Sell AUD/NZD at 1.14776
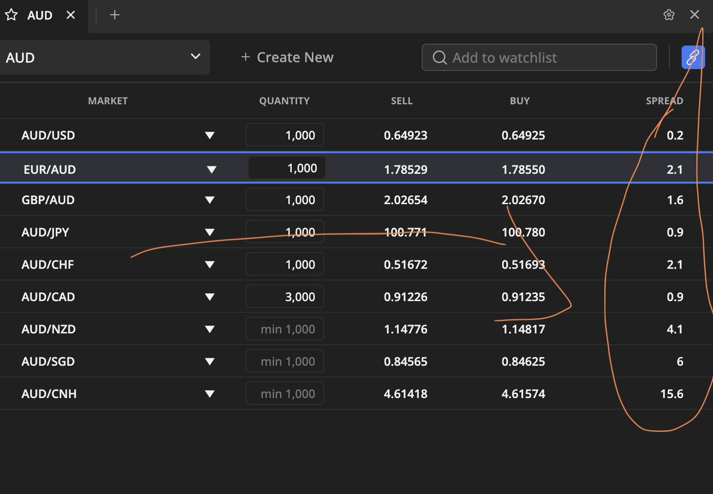 pos(406,329)
